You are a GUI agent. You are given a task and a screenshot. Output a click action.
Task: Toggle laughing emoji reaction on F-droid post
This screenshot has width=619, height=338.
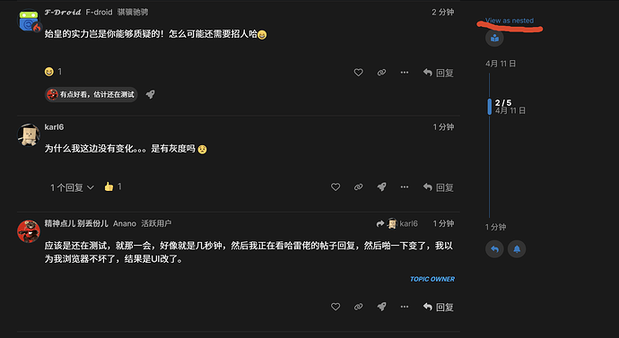tap(53, 72)
